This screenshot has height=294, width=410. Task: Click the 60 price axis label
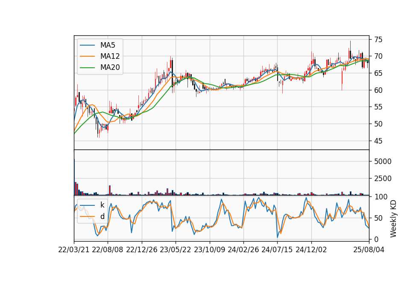point(378,90)
